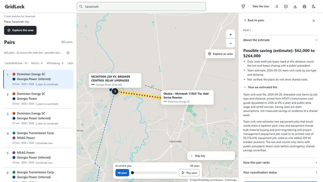Go back with Back to pairs
This screenshot has width=323, height=182.
point(254,20)
